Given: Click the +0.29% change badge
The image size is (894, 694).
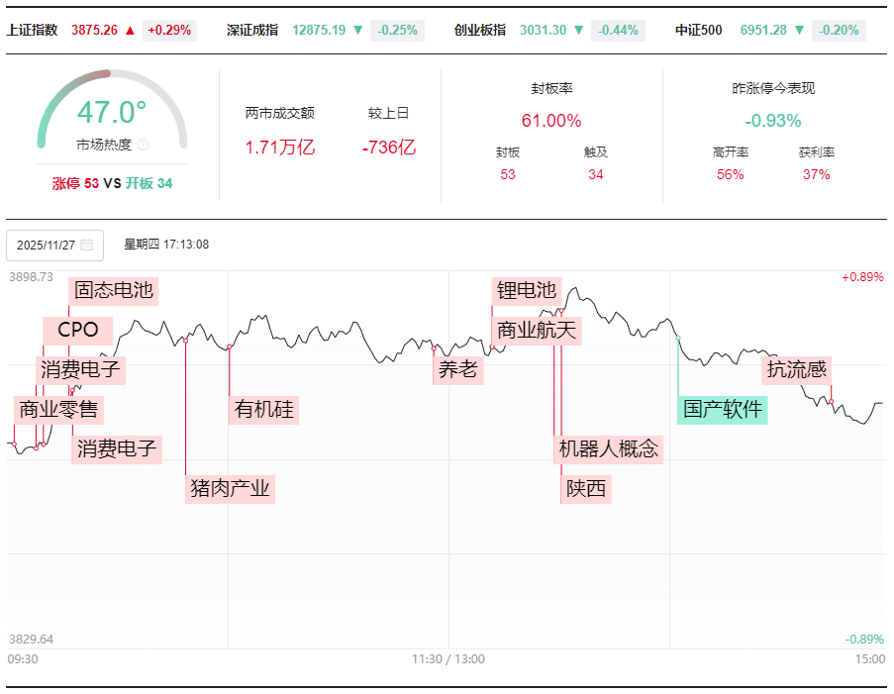Looking at the screenshot, I should [x=170, y=31].
